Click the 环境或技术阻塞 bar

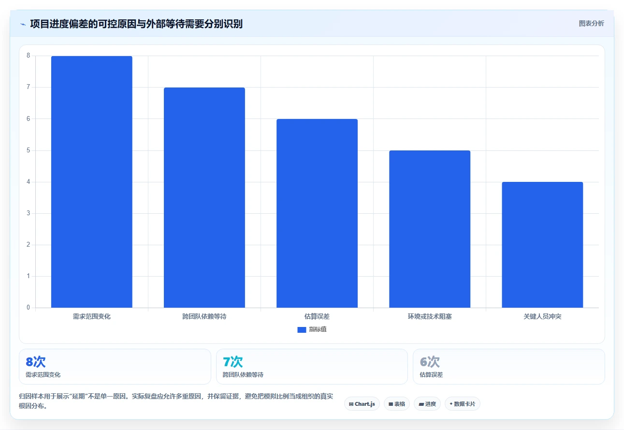click(x=430, y=229)
